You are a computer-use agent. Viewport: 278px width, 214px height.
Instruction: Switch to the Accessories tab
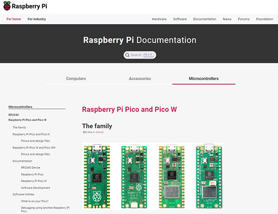tap(140, 79)
